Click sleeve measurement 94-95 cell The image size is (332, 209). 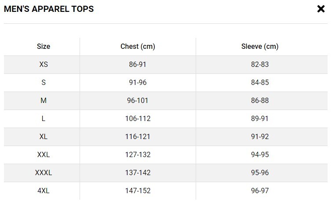tap(260, 154)
